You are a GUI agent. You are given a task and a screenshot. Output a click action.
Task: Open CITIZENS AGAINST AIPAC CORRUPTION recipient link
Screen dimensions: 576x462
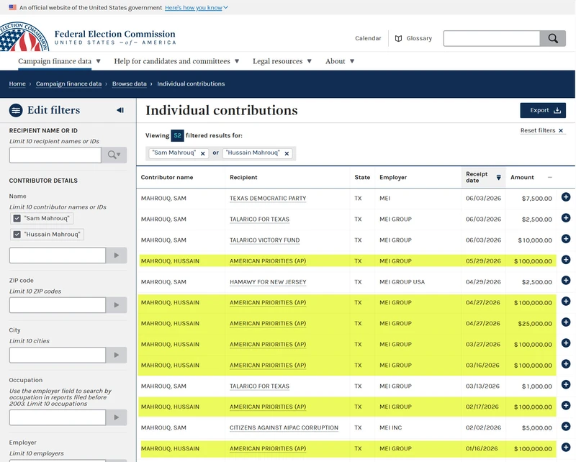(284, 428)
